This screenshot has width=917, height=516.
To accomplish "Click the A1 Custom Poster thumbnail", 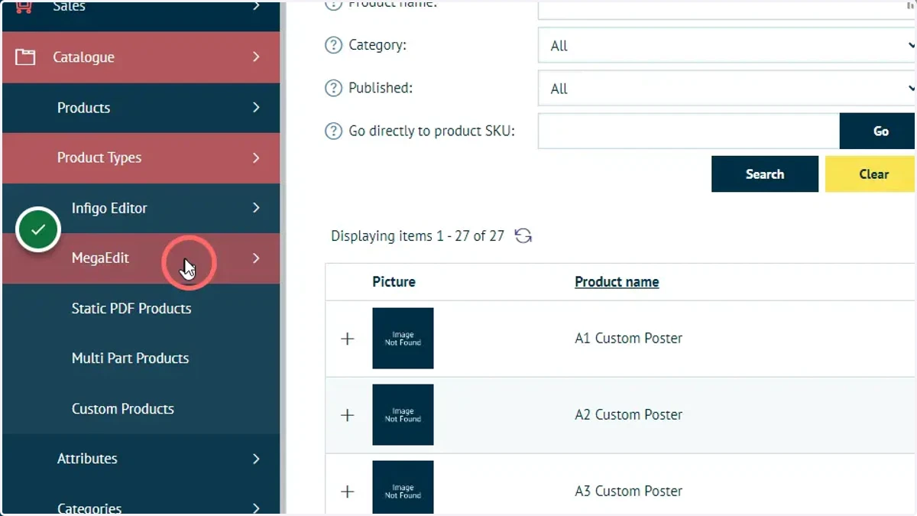I will tap(403, 339).
